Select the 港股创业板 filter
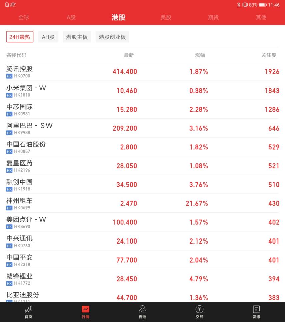 pos(112,37)
